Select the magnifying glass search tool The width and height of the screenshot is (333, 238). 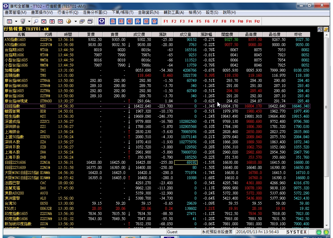coord(36,21)
